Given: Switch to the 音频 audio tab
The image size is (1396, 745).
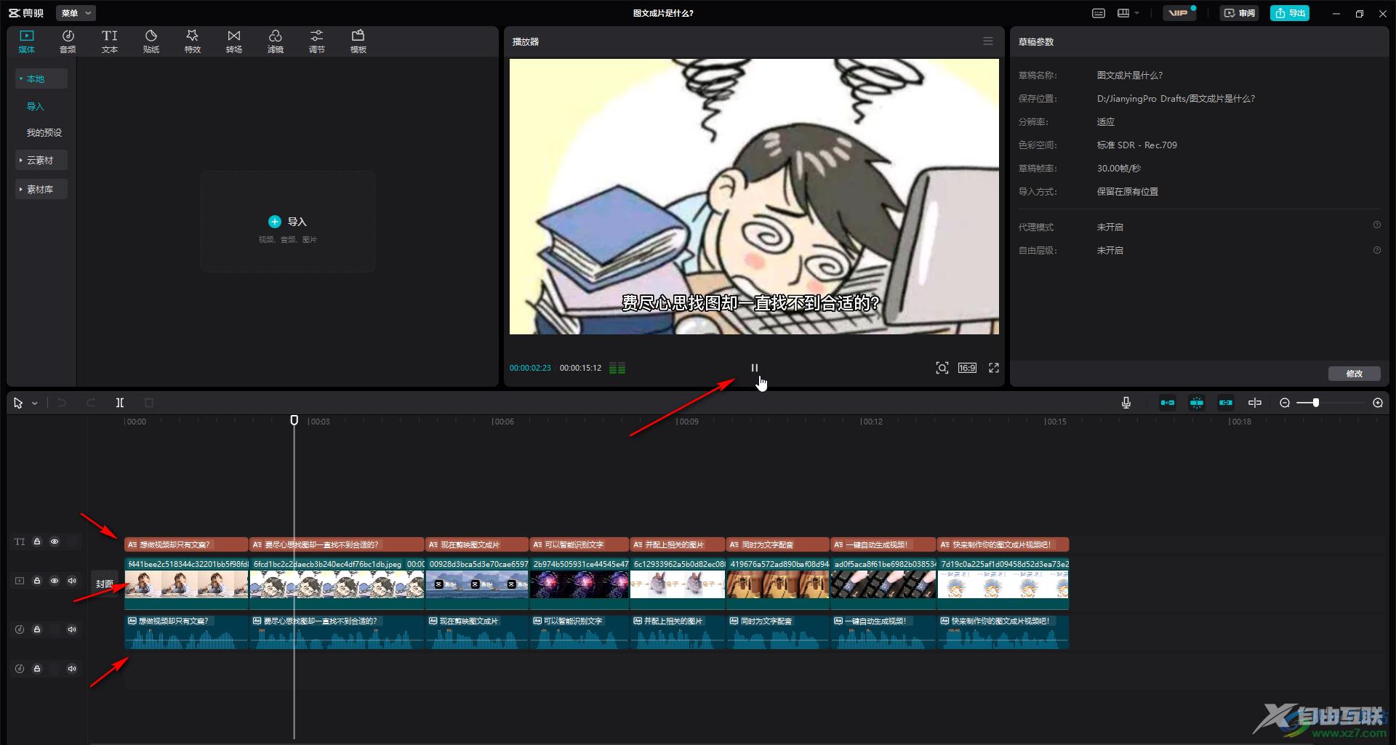Looking at the screenshot, I should [68, 41].
